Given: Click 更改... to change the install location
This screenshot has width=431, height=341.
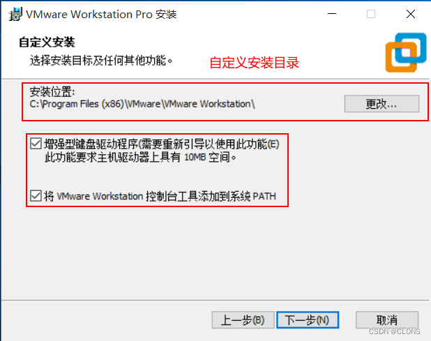Looking at the screenshot, I should coord(381,104).
